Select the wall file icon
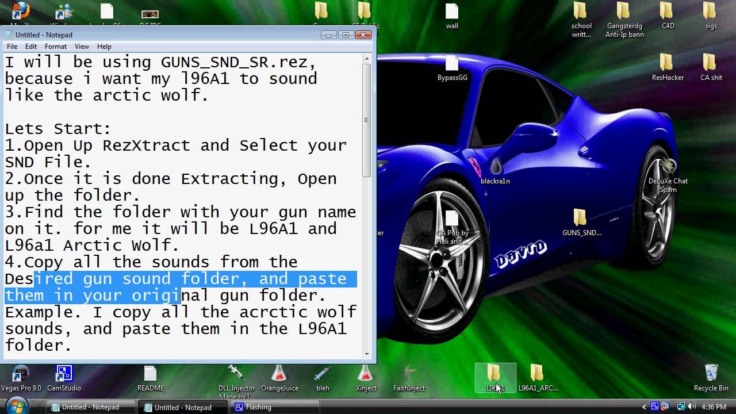Screen dimensions: 736x414 pos(452,16)
